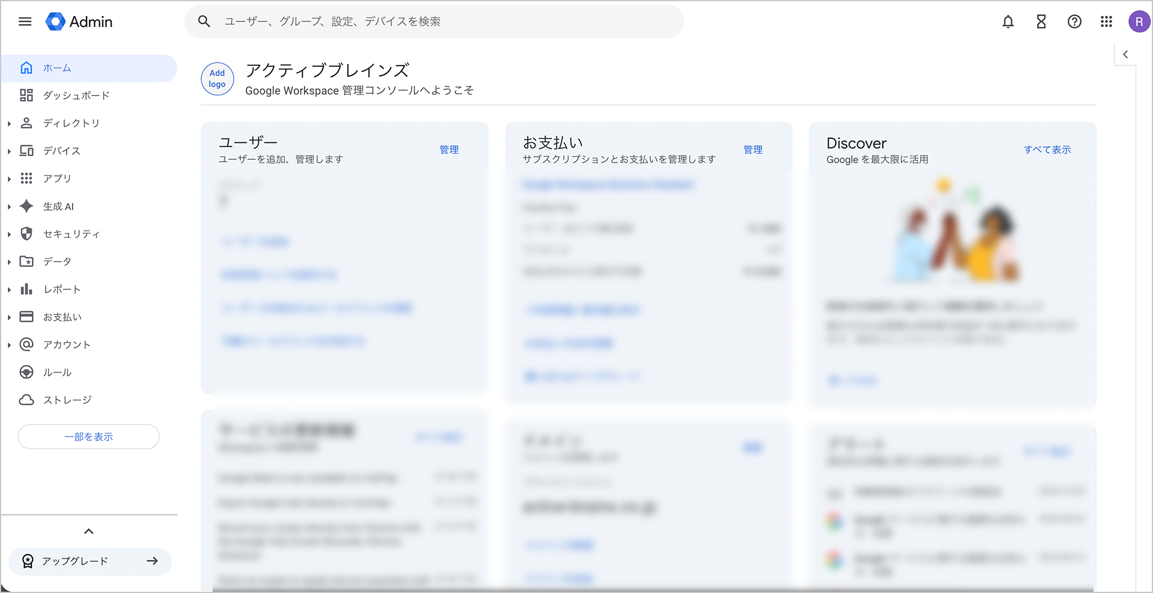Open ストレージ in the sidebar

(67, 400)
